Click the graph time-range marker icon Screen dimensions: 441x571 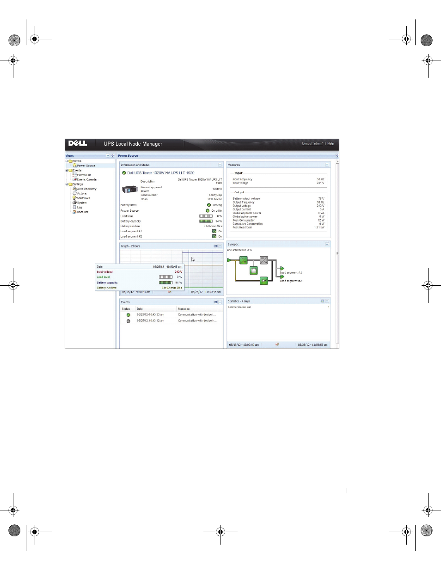(170, 292)
